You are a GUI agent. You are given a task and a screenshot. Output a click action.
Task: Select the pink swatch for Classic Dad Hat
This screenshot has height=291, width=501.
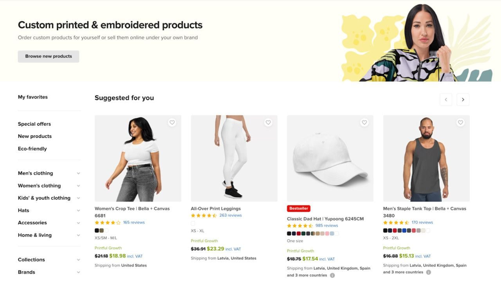point(327,234)
